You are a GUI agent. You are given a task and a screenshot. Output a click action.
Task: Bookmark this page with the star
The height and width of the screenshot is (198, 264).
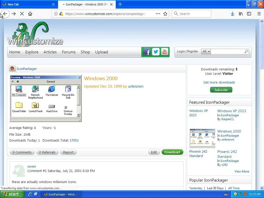(x=165, y=14)
